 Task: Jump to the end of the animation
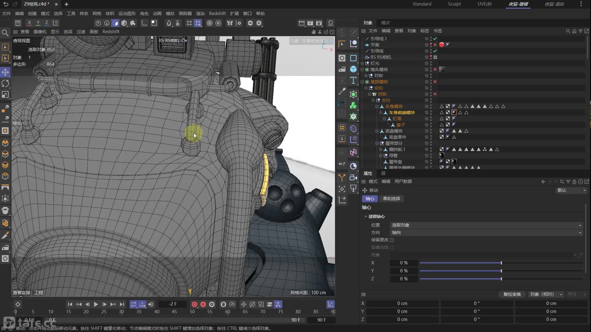click(x=122, y=304)
